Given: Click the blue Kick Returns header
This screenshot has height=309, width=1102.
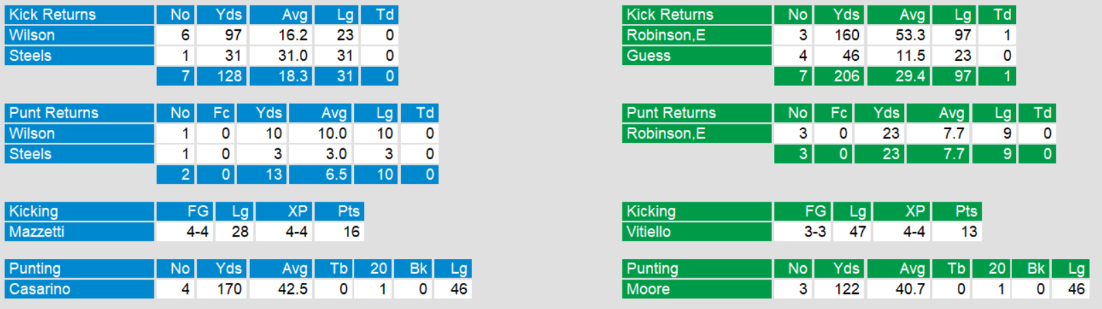Looking at the screenshot, I should [53, 14].
